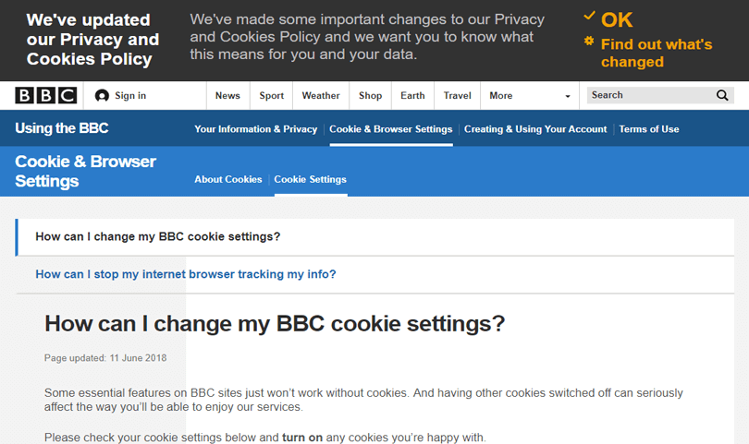The width and height of the screenshot is (749, 444).
Task: Expand the More menu dropdown arrow
Action: pyautogui.click(x=568, y=96)
